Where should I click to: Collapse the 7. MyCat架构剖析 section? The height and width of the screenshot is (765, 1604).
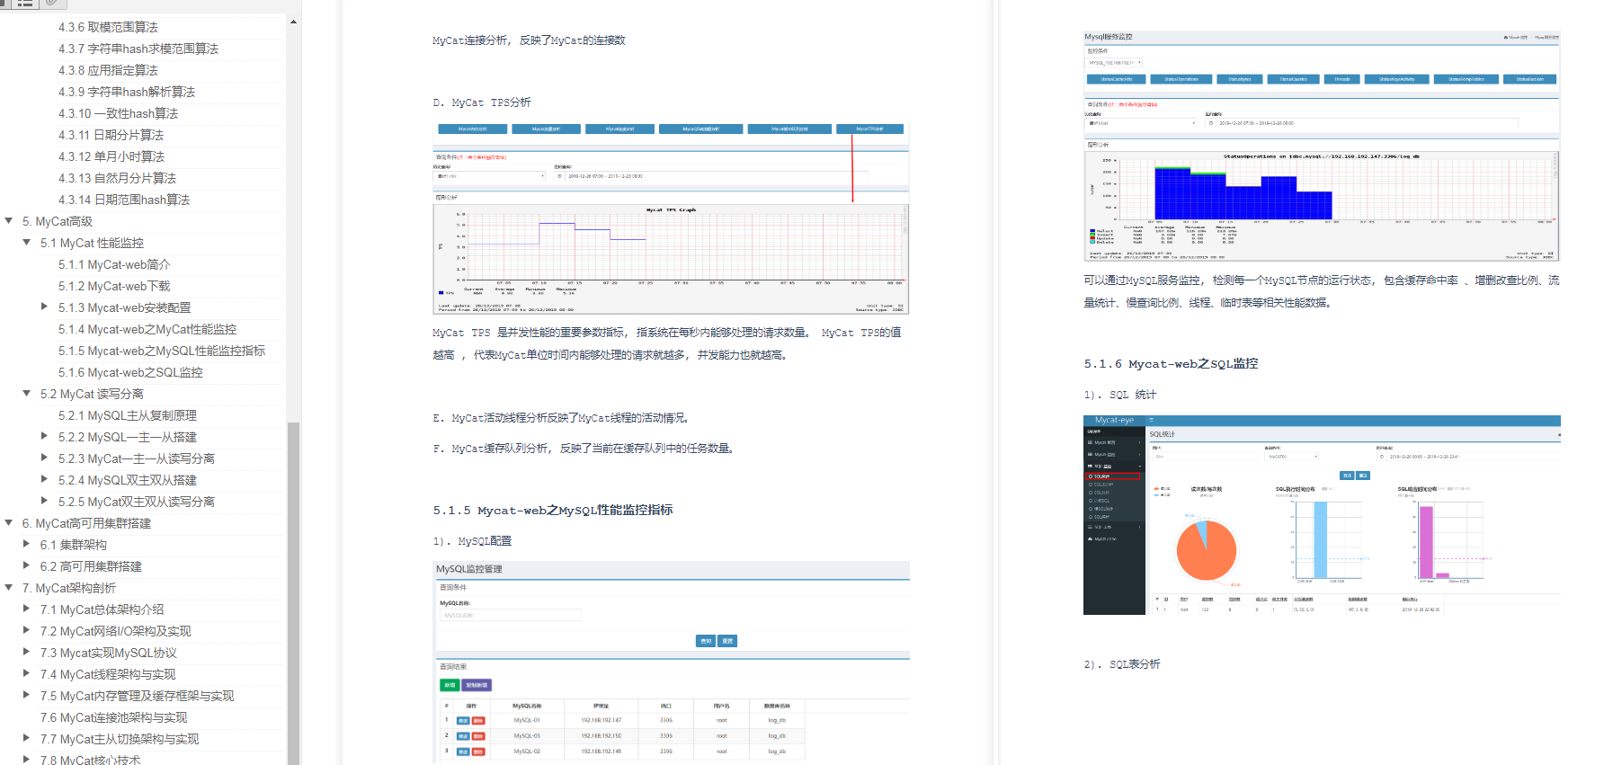(x=9, y=587)
